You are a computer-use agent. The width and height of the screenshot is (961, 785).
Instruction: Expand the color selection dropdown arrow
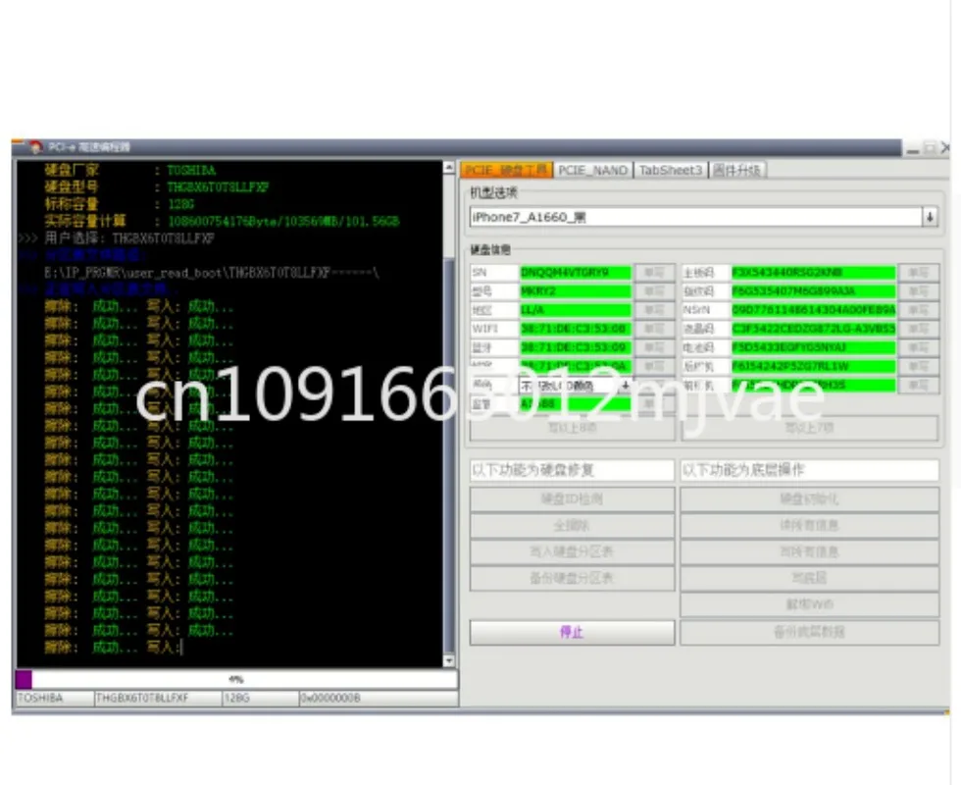pos(626,385)
